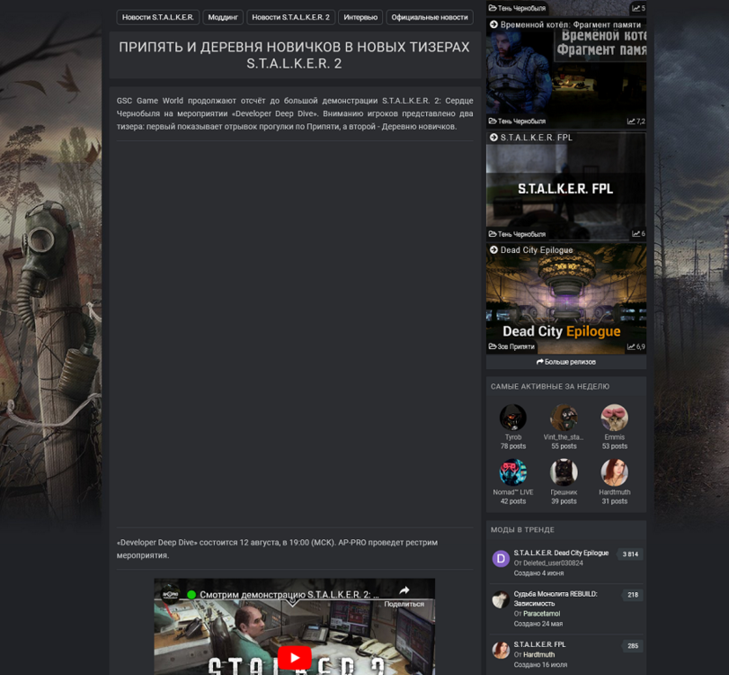
Task: Open the Dead City Epilogue release thumbnail
Action: (565, 299)
